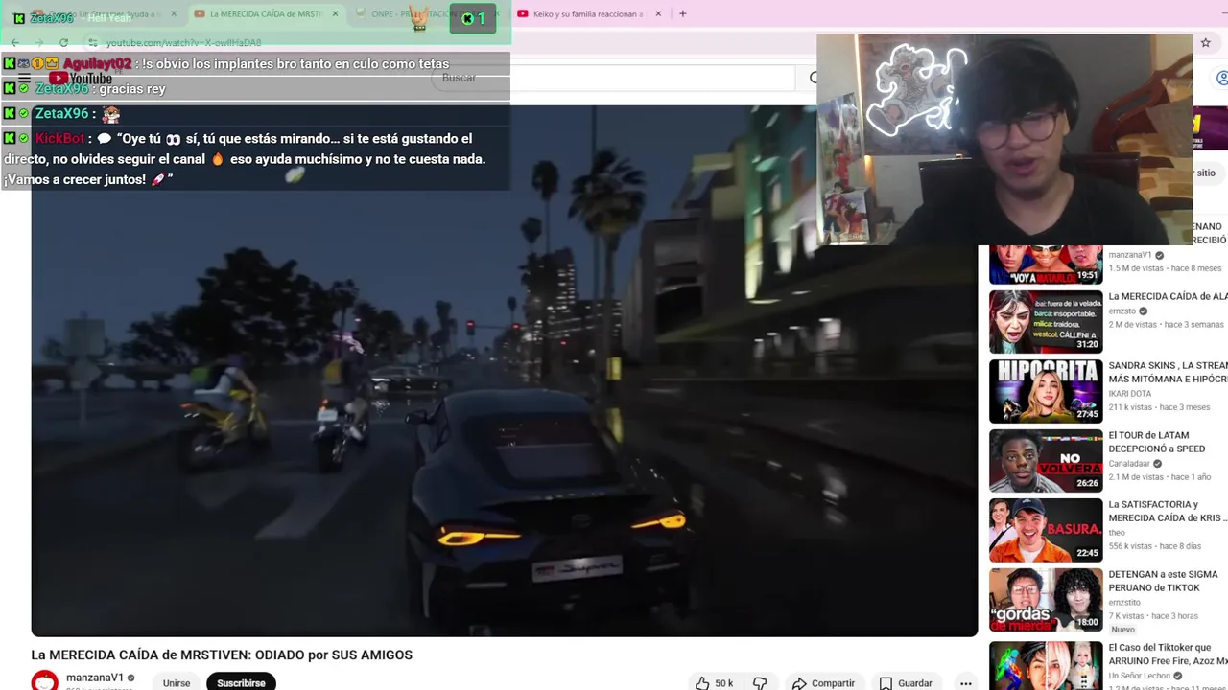Open manzanaV1 channel name link
1228x690 pixels.
point(94,678)
